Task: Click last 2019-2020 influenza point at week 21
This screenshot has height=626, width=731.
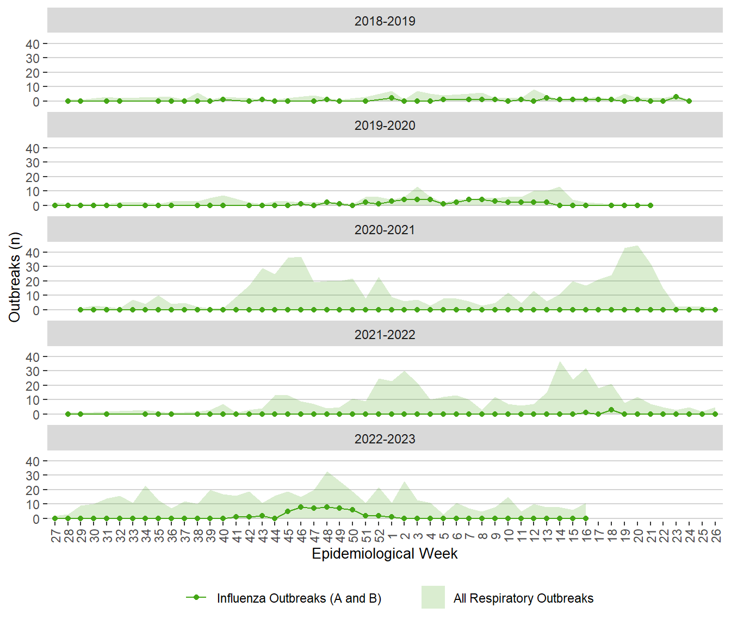Action: click(651, 205)
